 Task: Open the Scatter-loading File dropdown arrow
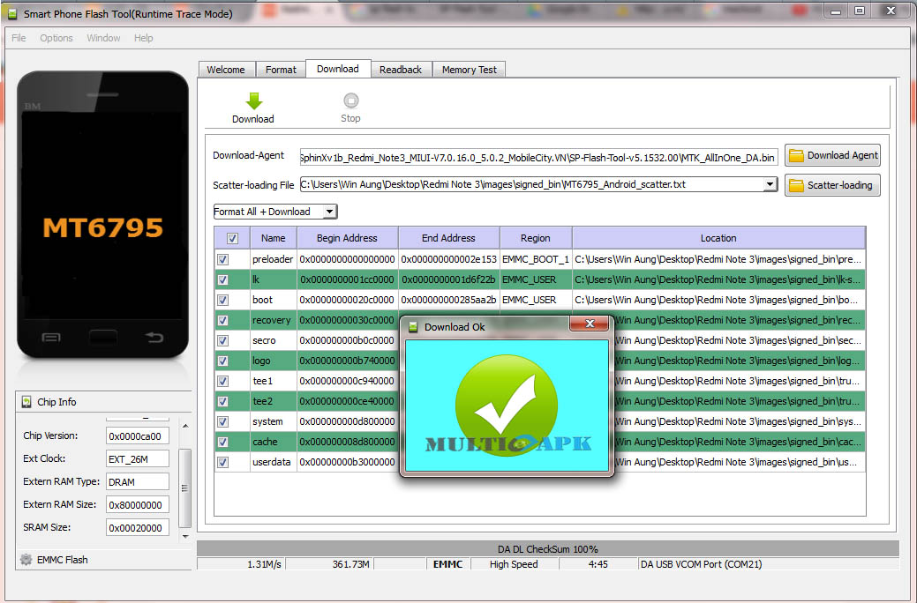pyautogui.click(x=769, y=184)
